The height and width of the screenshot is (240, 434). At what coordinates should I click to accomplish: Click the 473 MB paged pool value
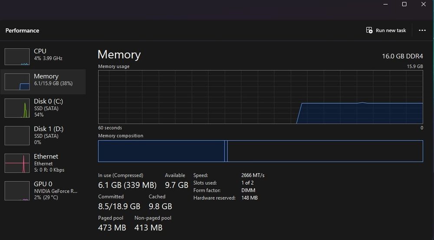[x=112, y=227]
